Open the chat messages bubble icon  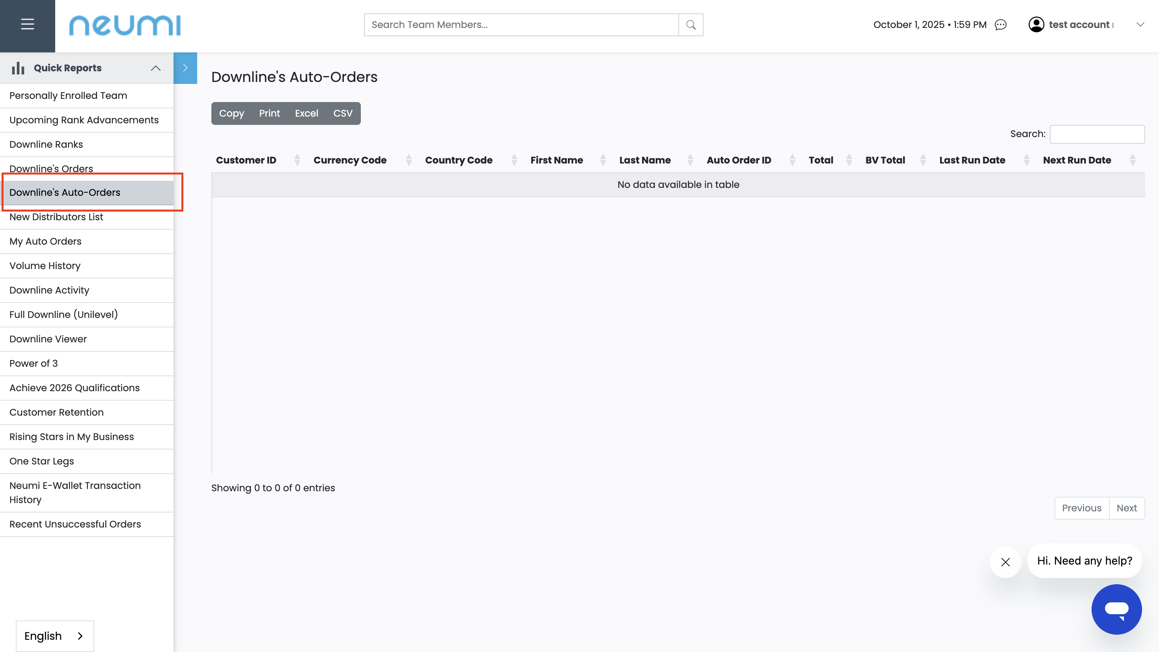tap(1000, 25)
